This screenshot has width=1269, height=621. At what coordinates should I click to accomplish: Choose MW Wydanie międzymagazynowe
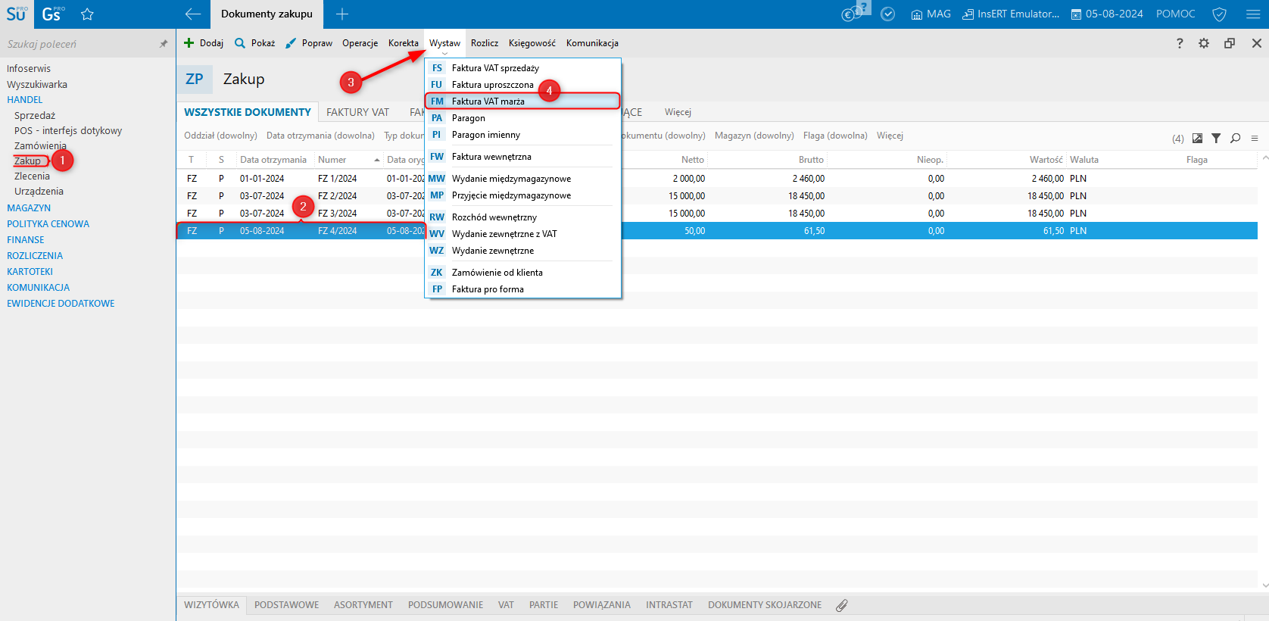pyautogui.click(x=522, y=179)
